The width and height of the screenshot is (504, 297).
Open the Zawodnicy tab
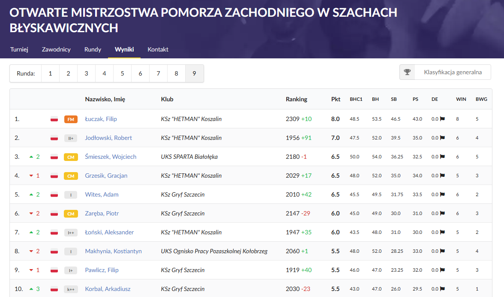tap(56, 49)
